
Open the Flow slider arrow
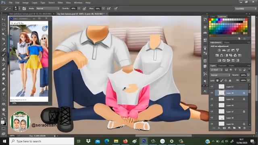(103, 8)
